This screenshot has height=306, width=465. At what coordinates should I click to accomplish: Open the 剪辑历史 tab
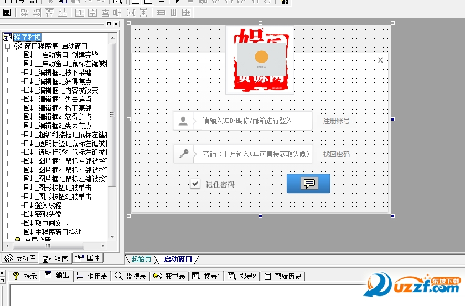click(x=283, y=276)
